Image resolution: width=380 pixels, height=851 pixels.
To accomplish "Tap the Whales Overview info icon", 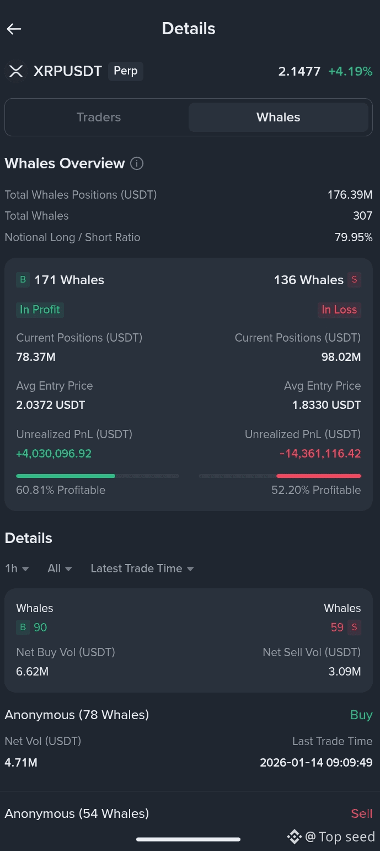I will [x=137, y=163].
